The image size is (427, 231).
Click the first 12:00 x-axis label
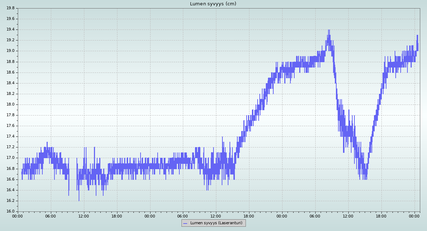pyautogui.click(x=84, y=216)
